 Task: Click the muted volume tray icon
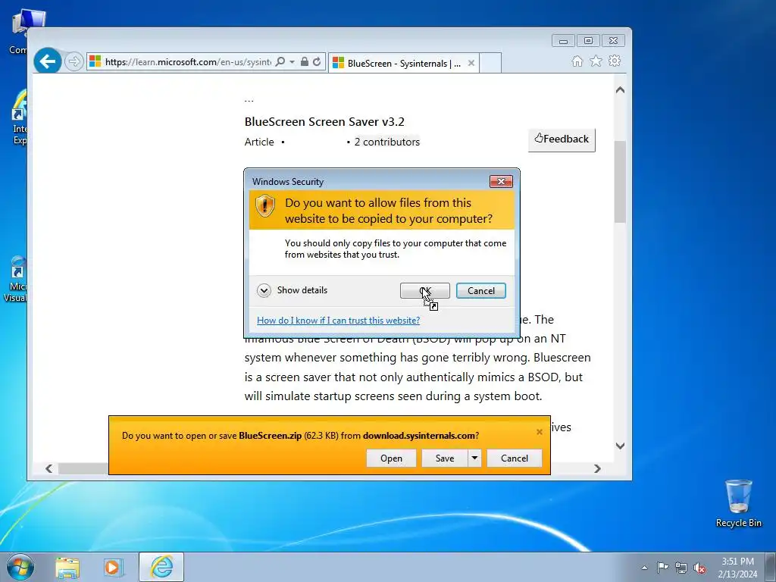pos(699,568)
